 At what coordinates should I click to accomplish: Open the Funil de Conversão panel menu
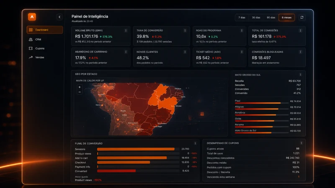195,143
